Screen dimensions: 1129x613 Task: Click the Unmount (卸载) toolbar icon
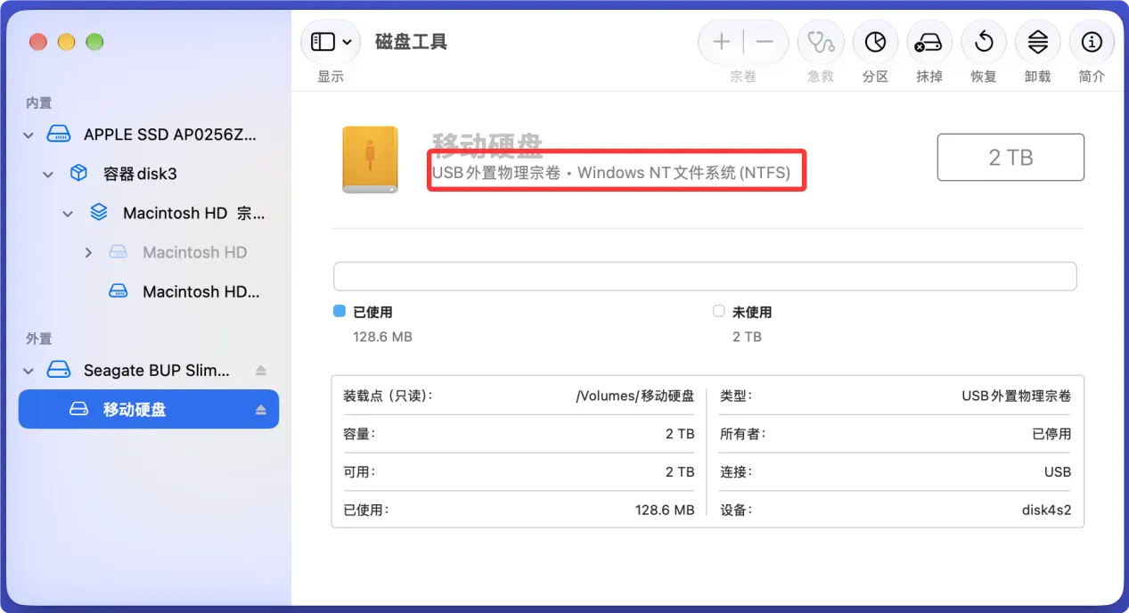(x=1037, y=42)
